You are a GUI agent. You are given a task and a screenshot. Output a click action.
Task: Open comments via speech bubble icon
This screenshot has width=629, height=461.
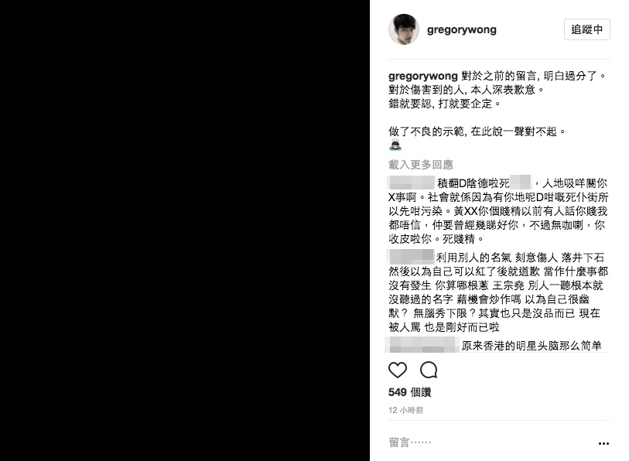click(x=429, y=370)
